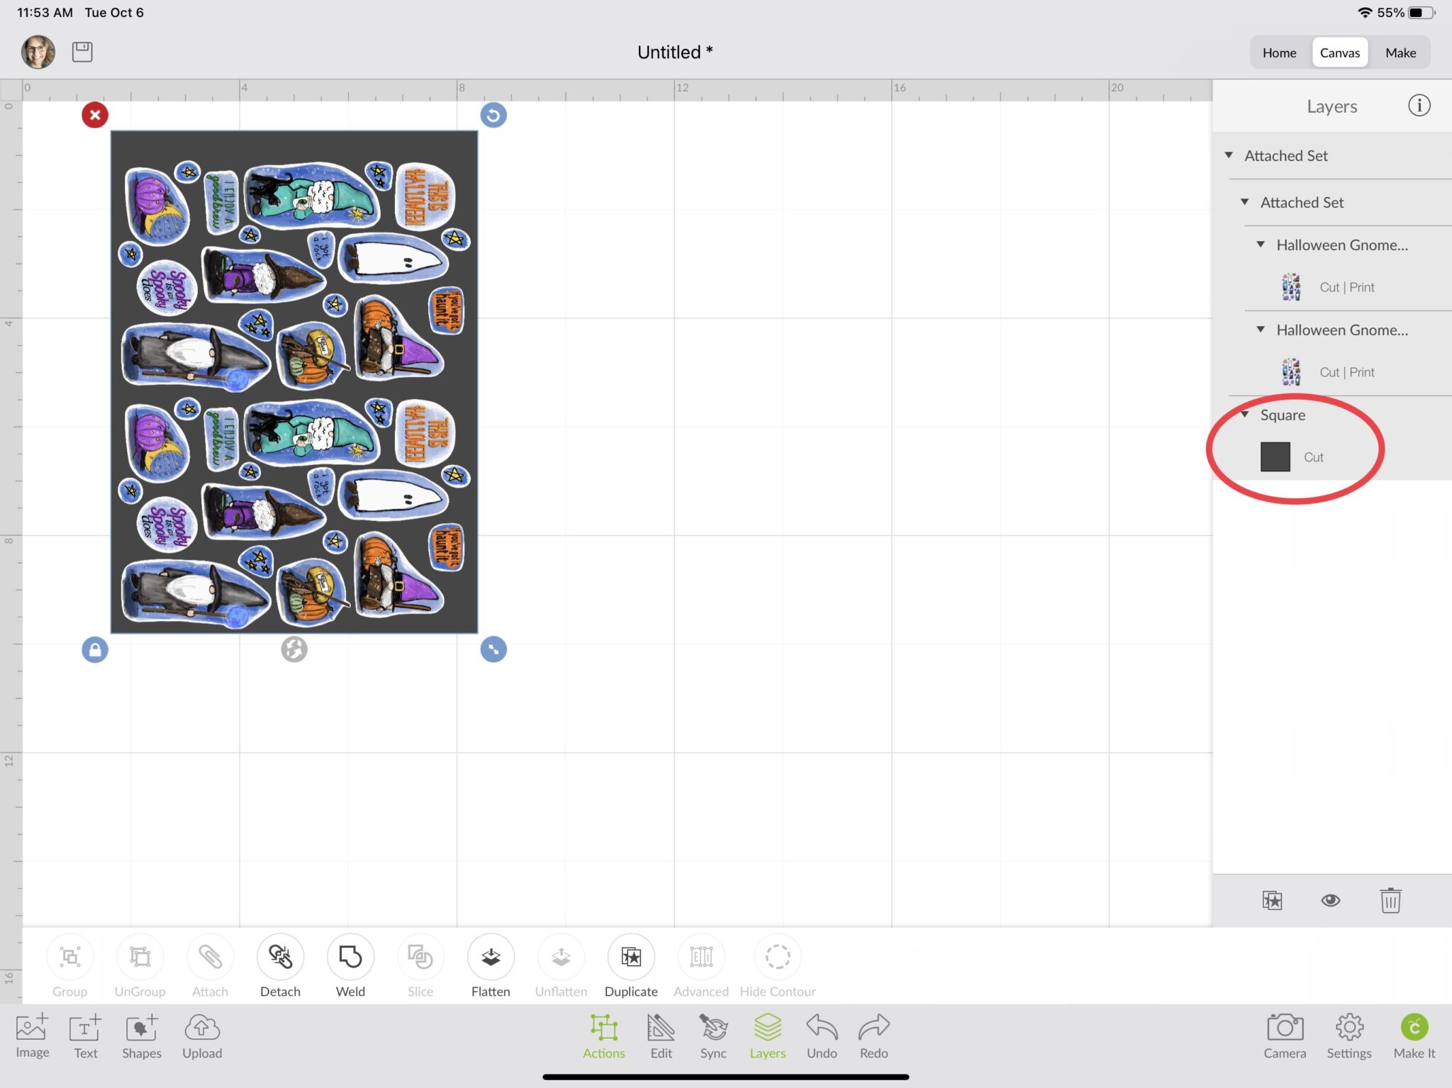Viewport: 1452px width, 1088px height.
Task: Tap the rotate handle on selection
Action: coord(493,115)
